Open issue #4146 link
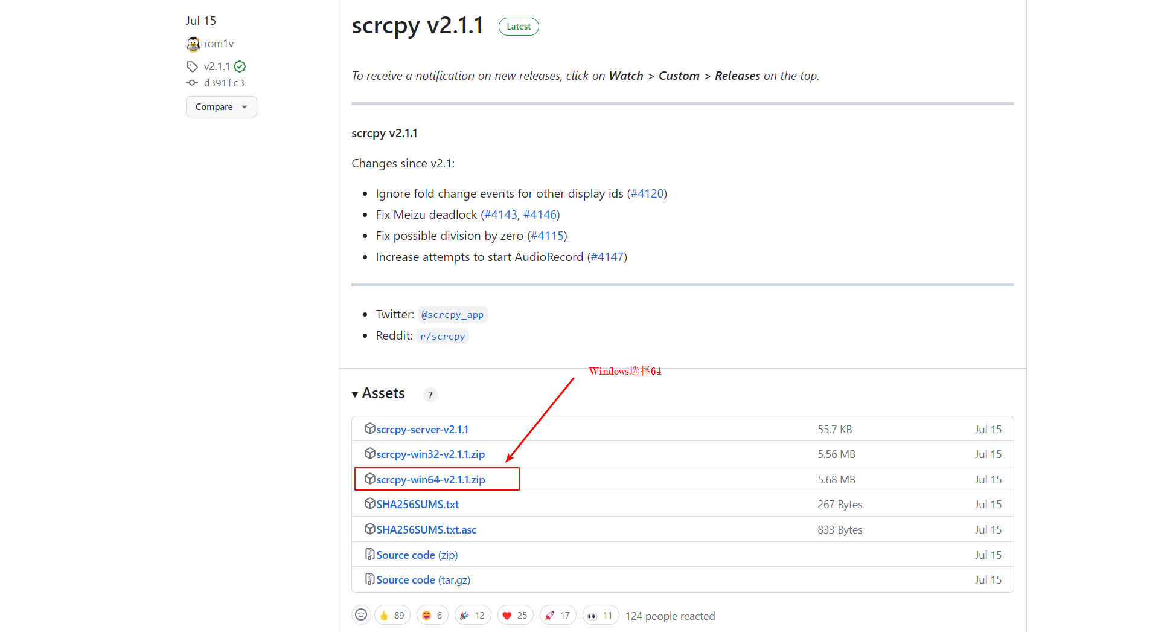The width and height of the screenshot is (1170, 632). [540, 214]
